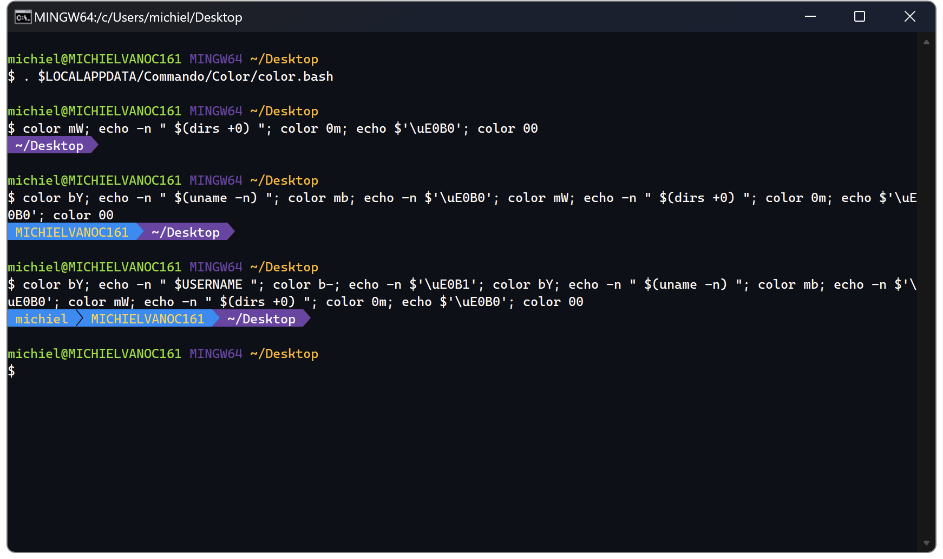Click the blue MICHIELVANOC161 powerline segment
The height and width of the screenshot is (559, 943).
(x=73, y=232)
